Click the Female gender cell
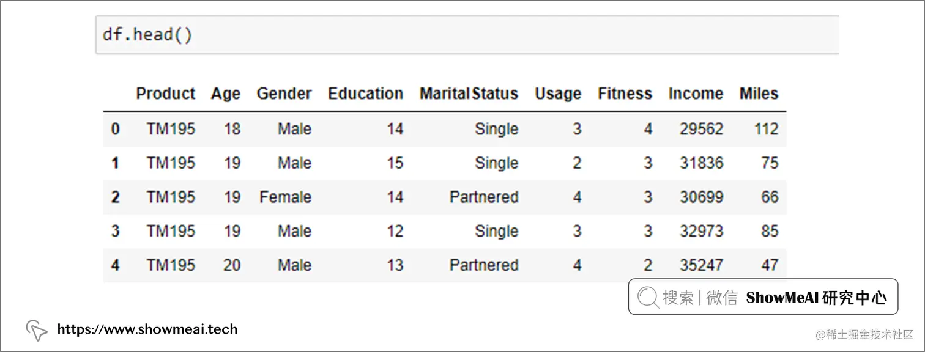 (x=285, y=197)
